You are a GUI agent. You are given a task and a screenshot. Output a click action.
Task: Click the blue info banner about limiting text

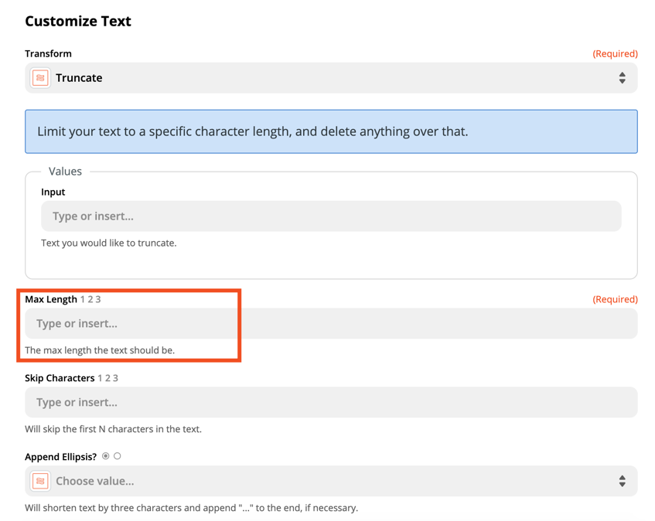331,131
